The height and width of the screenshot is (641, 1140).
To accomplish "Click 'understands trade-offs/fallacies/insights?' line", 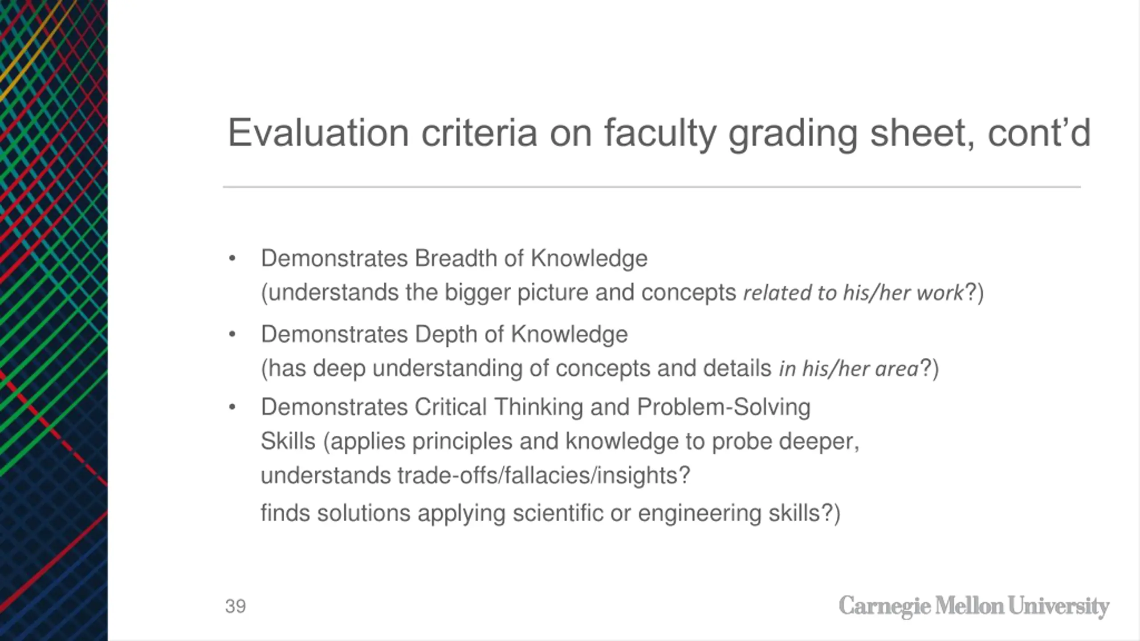I will [476, 475].
